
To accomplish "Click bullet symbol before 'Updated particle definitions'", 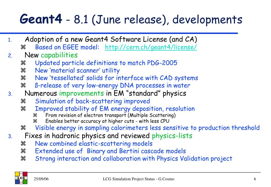I will (x=23, y=63).
